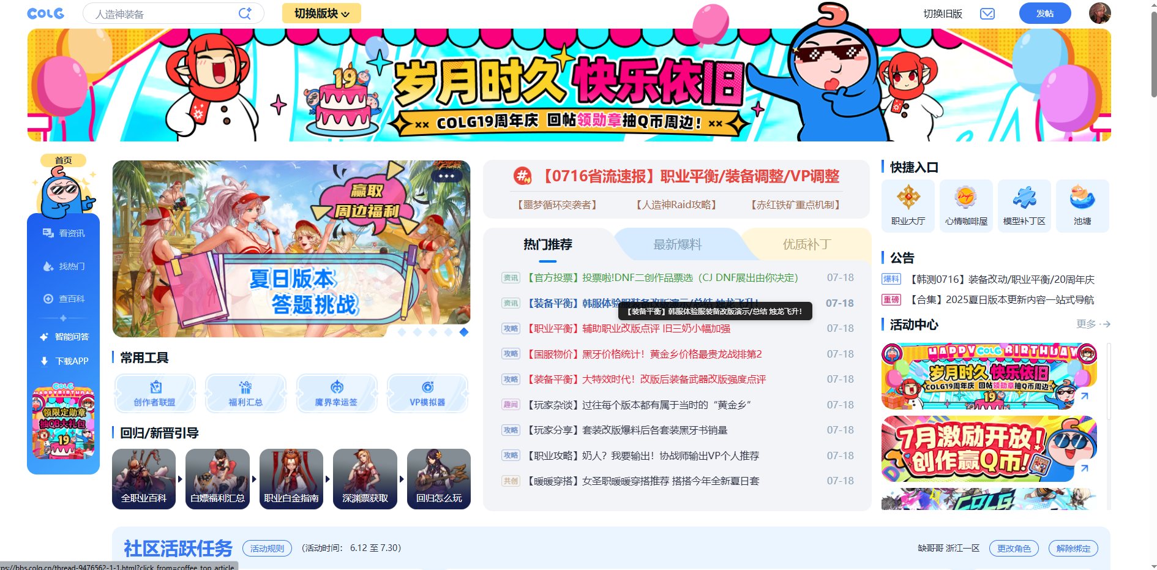This screenshot has width=1157, height=570.
Task: Open the 7月激励开放 activity banner
Action: (989, 449)
